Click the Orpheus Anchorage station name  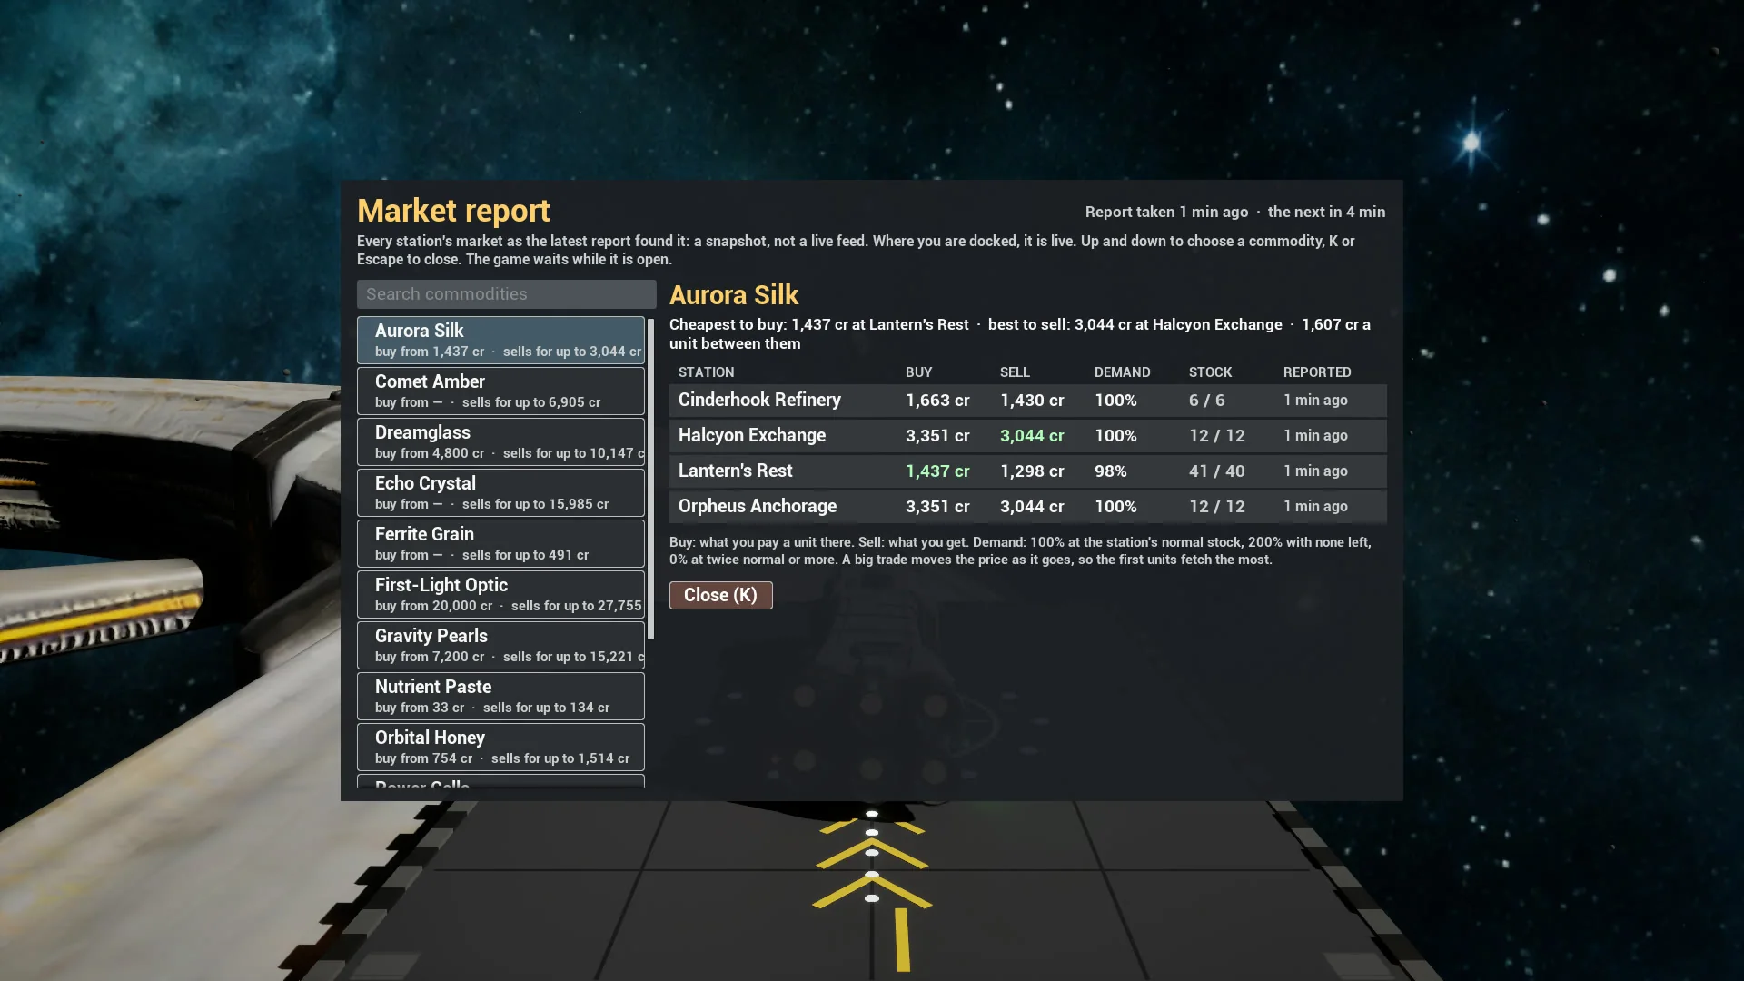point(757,507)
